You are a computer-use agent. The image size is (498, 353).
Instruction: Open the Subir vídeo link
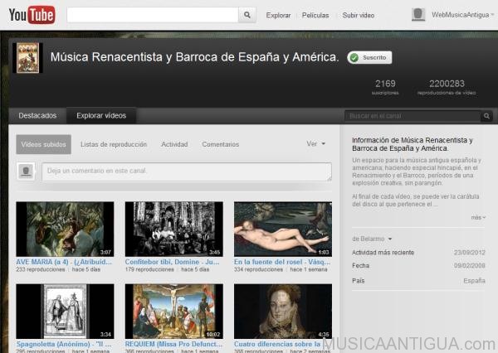[x=359, y=15]
